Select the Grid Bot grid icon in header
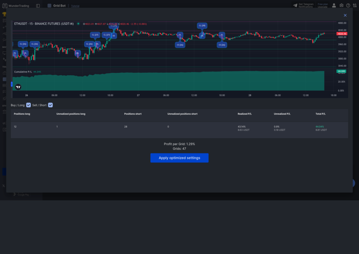359x254 pixels. pos(49,5)
